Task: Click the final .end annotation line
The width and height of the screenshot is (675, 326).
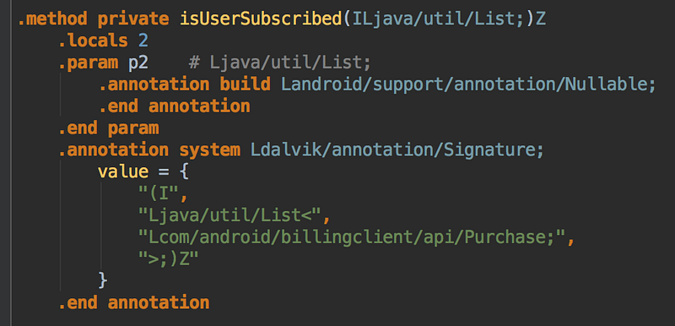Action: (x=133, y=302)
